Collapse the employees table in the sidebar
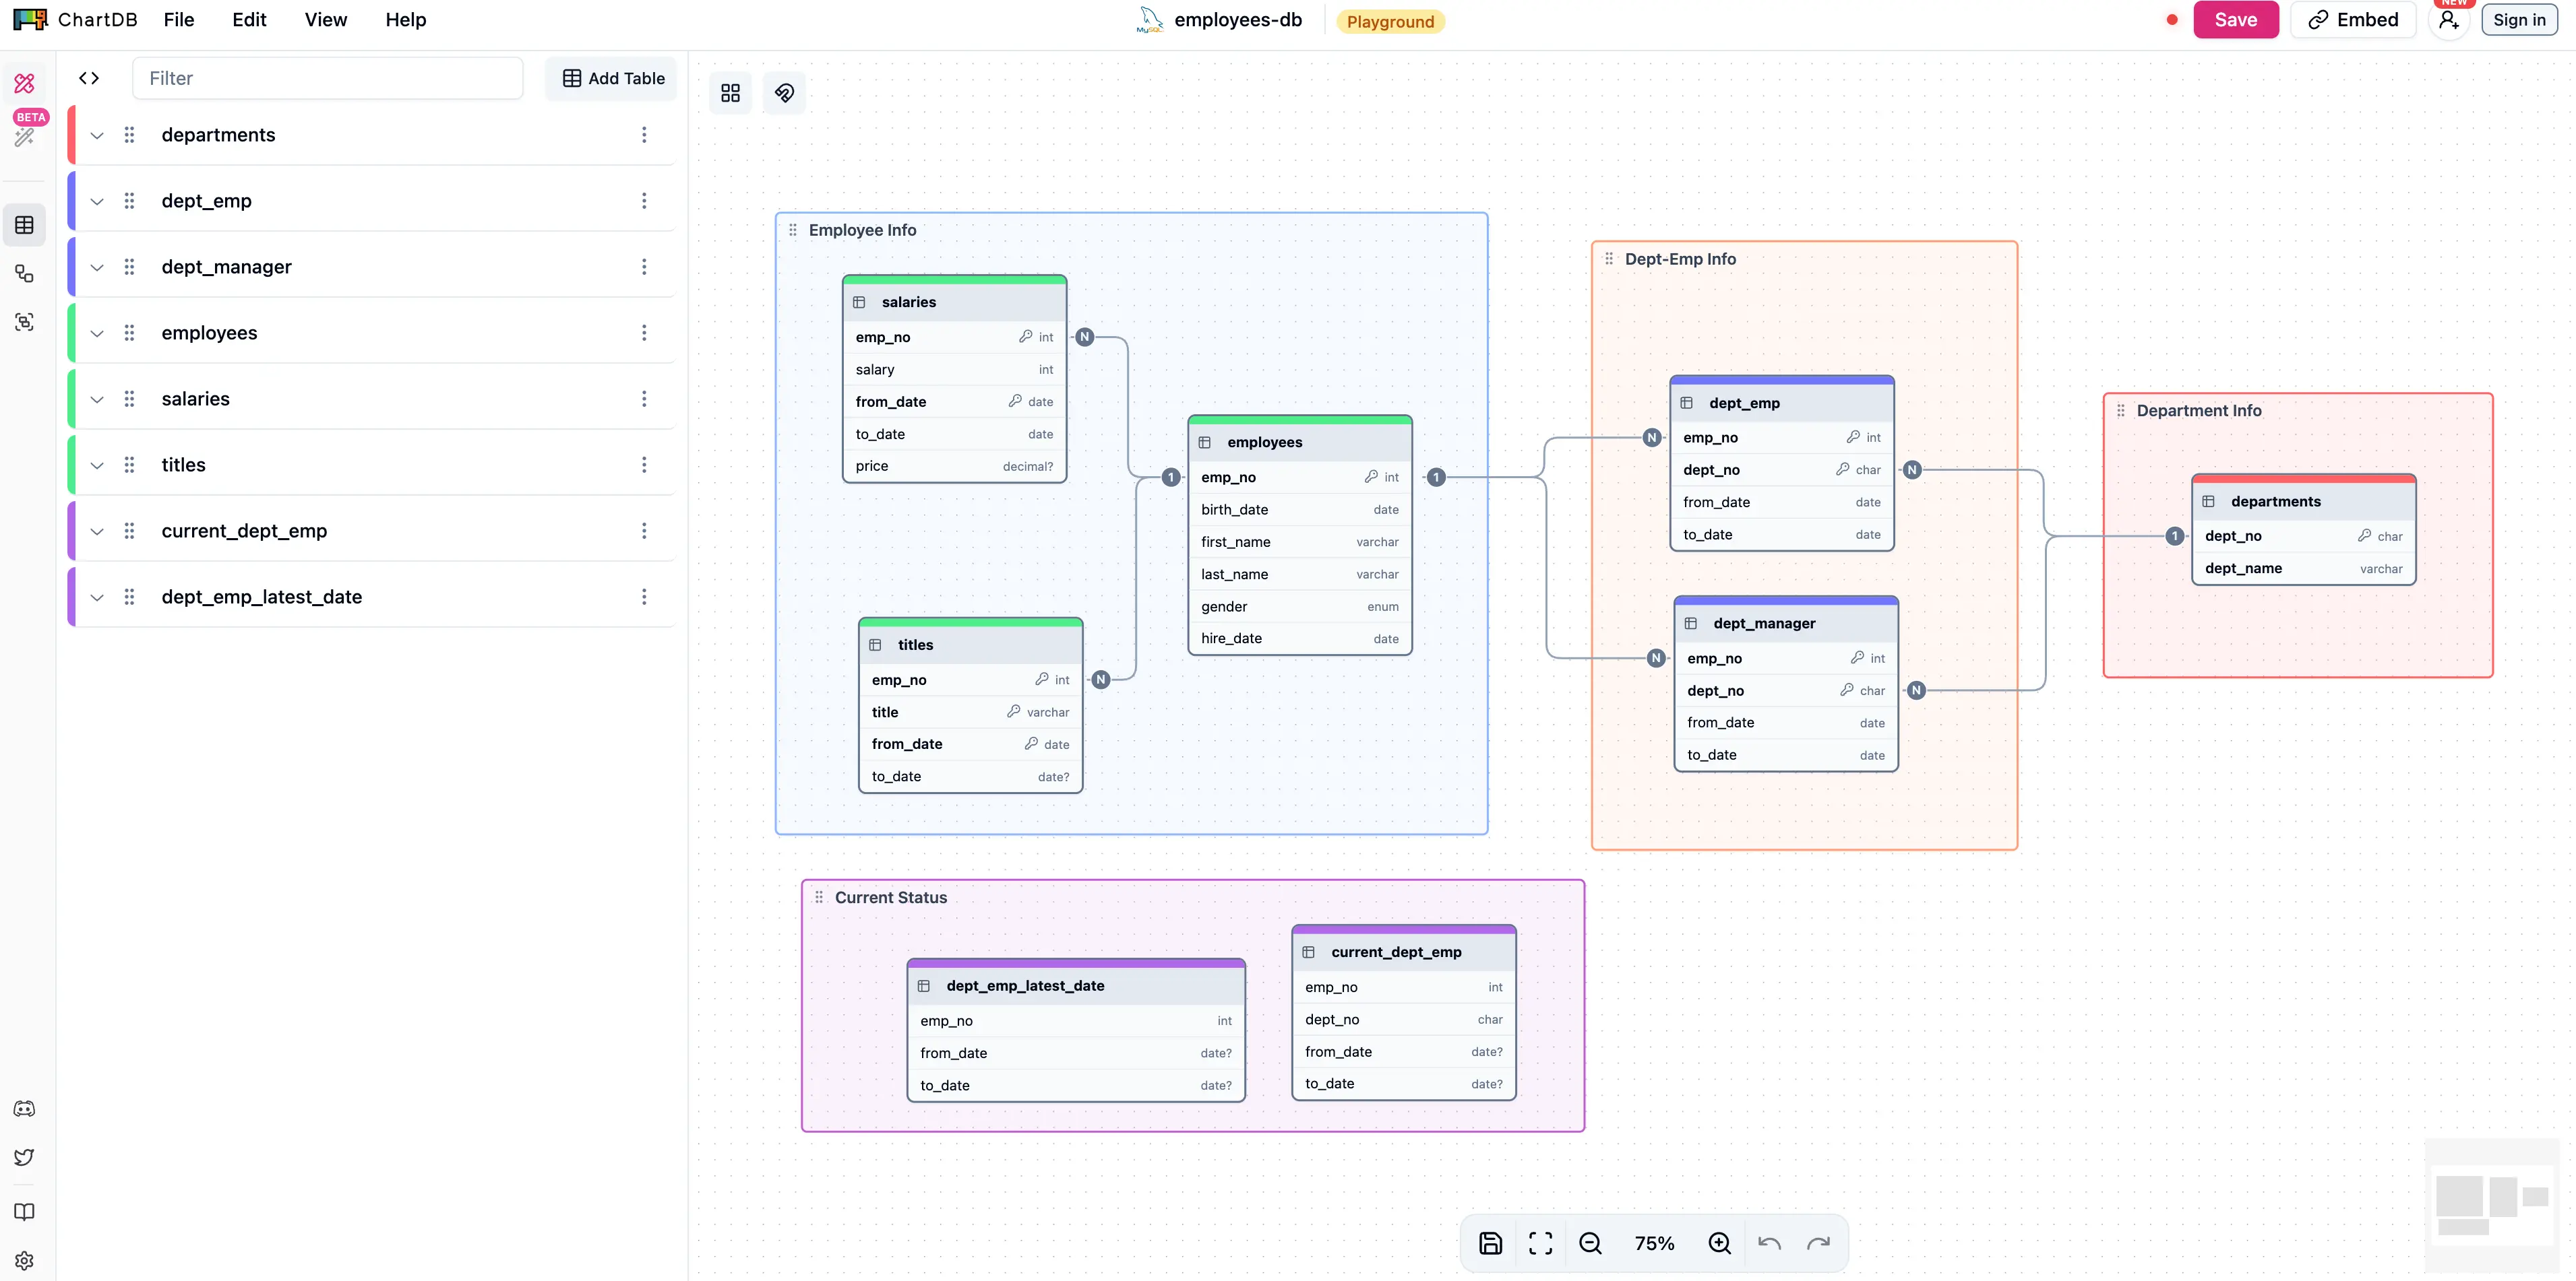 [x=96, y=333]
